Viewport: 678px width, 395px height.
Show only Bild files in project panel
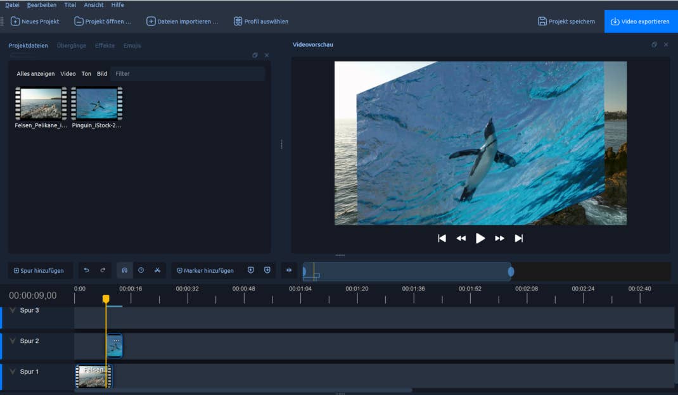click(101, 73)
